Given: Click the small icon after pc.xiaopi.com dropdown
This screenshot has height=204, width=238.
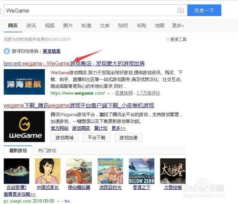Looking at the screenshot, I should pos(67,201).
